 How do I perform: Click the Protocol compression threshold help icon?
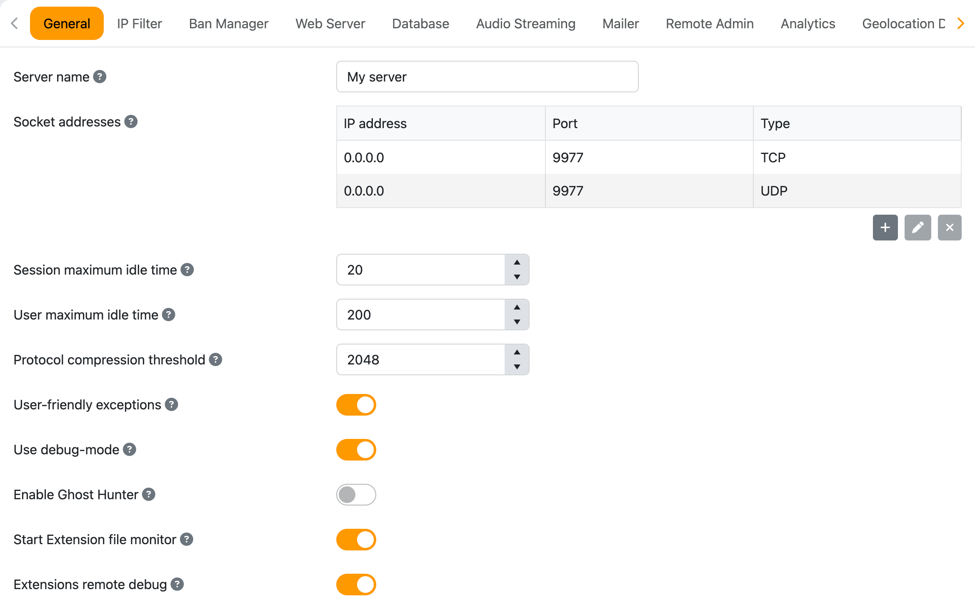pos(215,359)
